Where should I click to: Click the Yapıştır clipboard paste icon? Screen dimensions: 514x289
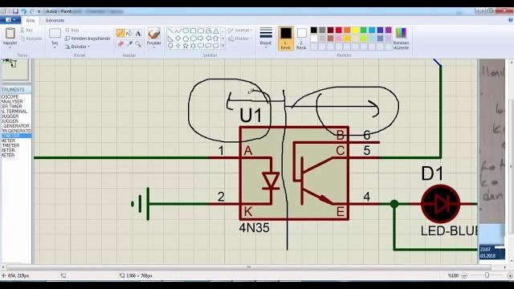point(10,33)
